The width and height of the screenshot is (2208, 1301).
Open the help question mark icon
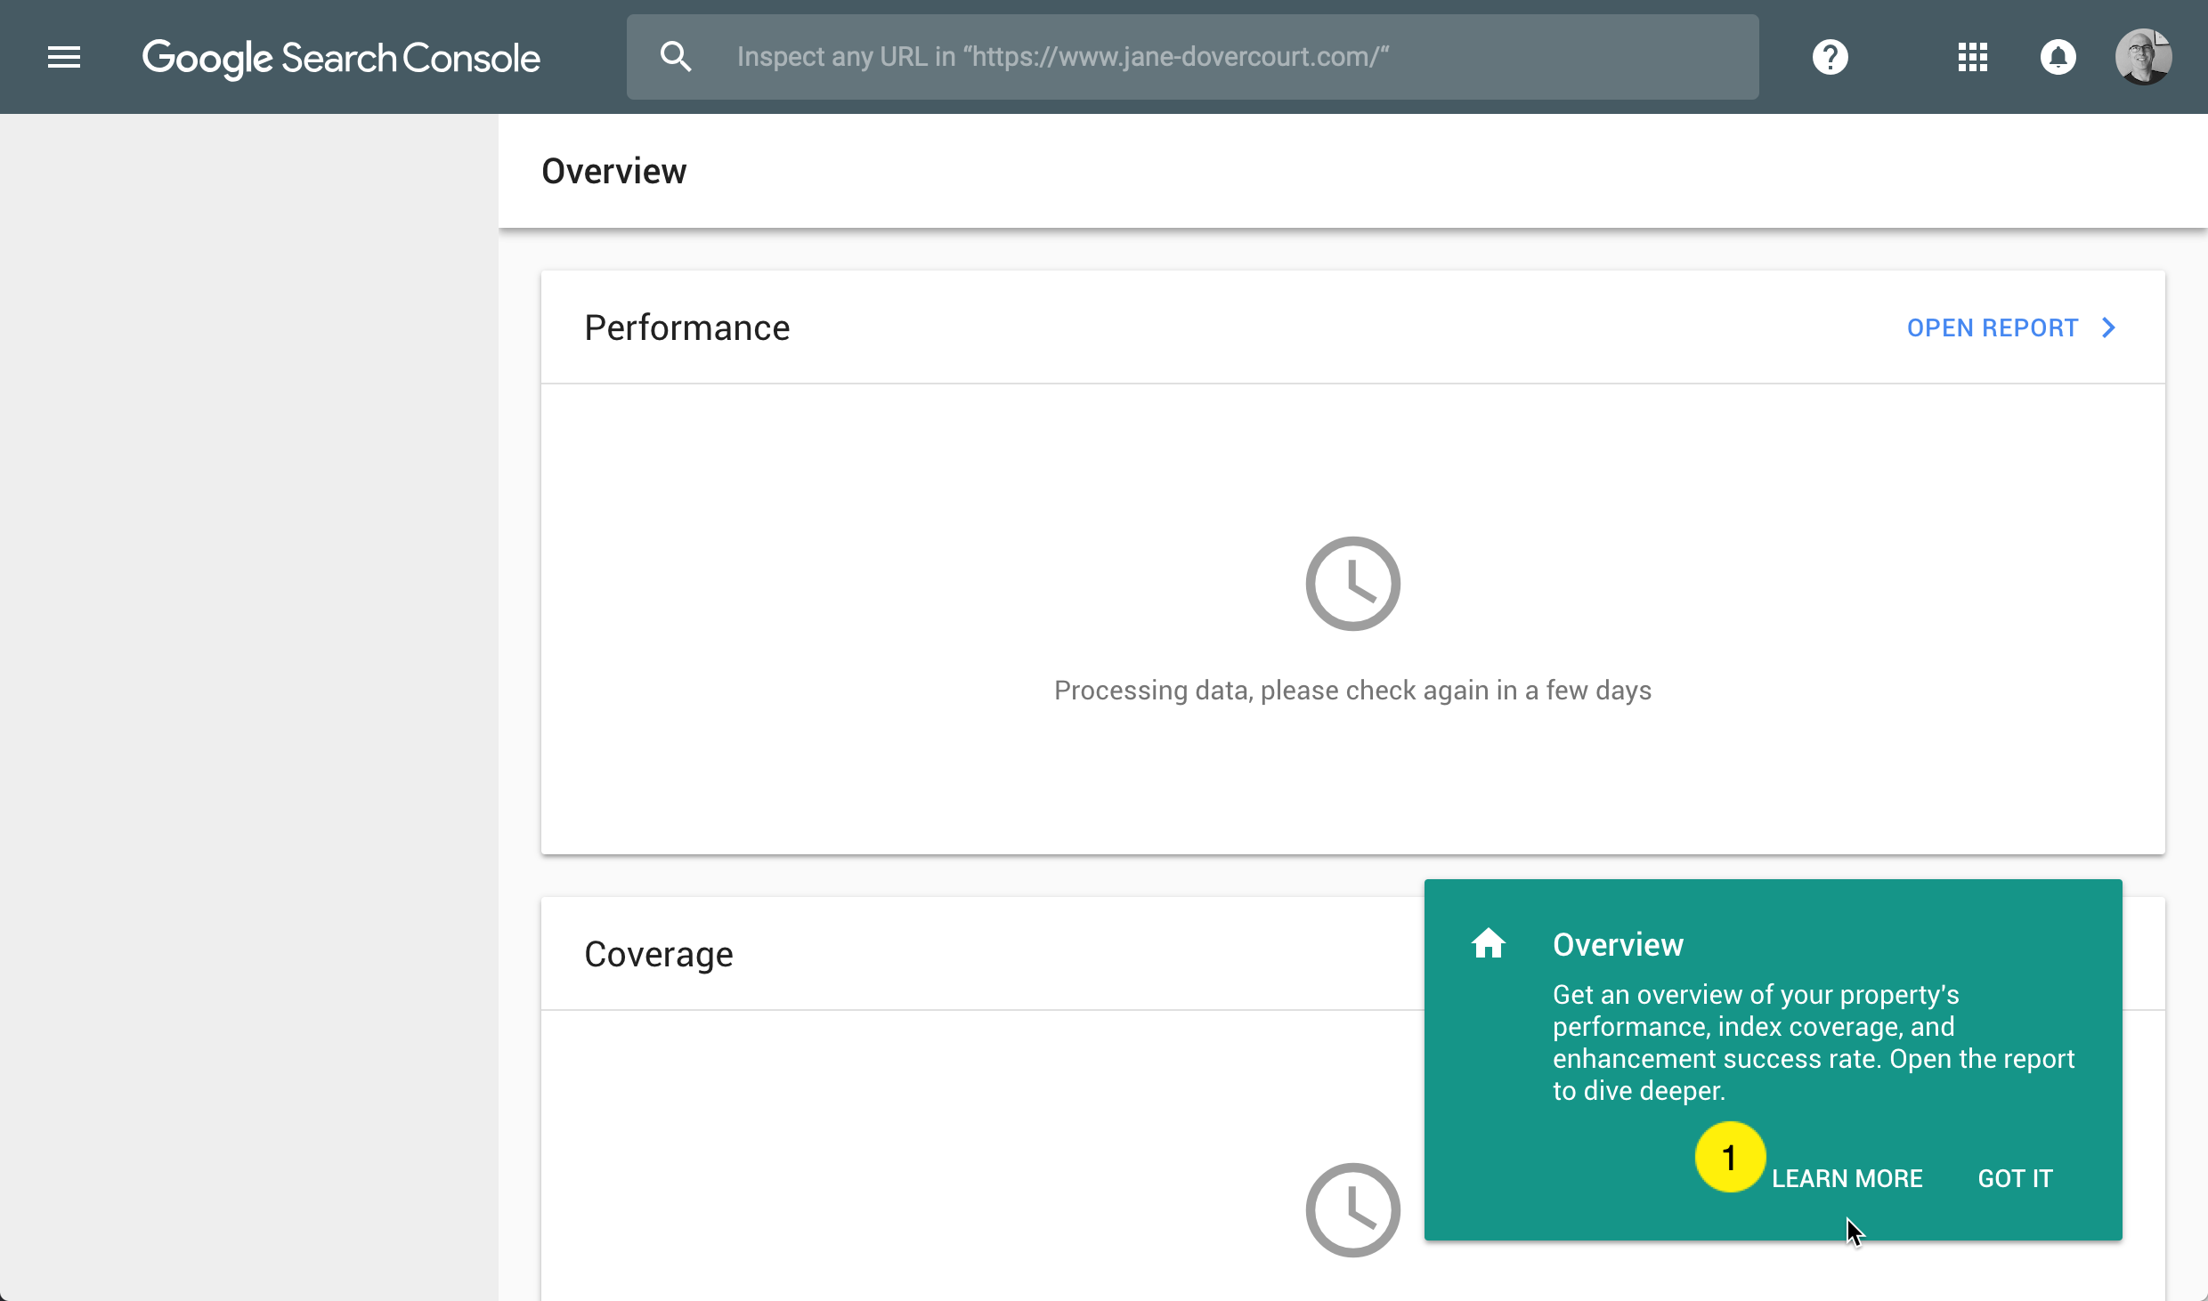(1830, 58)
